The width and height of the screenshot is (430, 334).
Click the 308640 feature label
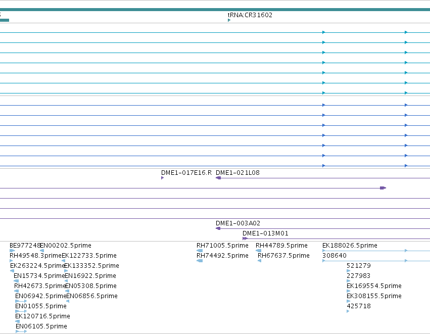tap(335, 256)
